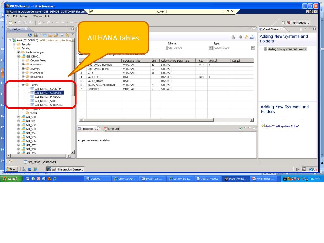
Task: Click the green Windows start button
Action: [11, 179]
